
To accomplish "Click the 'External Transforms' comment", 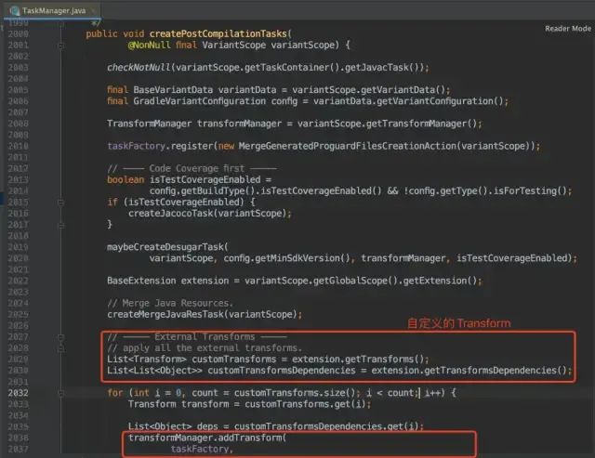I will [197, 337].
